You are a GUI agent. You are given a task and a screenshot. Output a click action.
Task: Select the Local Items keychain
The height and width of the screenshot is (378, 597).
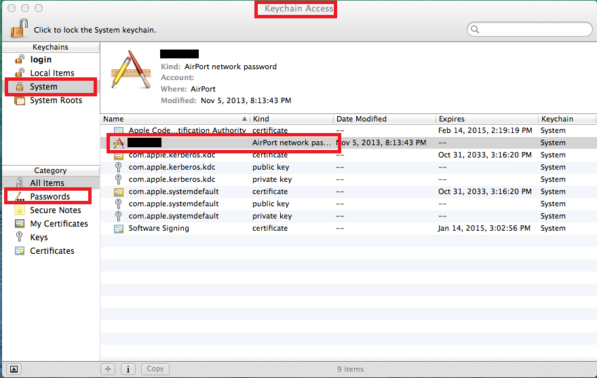(51, 73)
